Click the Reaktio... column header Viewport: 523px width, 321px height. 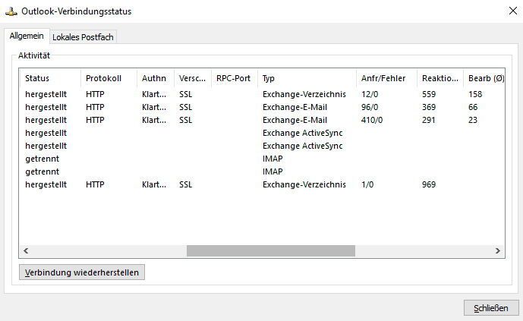tap(440, 78)
